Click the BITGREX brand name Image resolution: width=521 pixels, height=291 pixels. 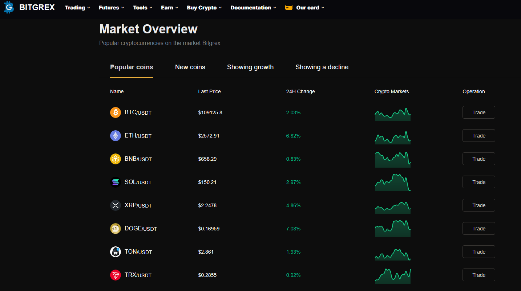[x=37, y=7]
